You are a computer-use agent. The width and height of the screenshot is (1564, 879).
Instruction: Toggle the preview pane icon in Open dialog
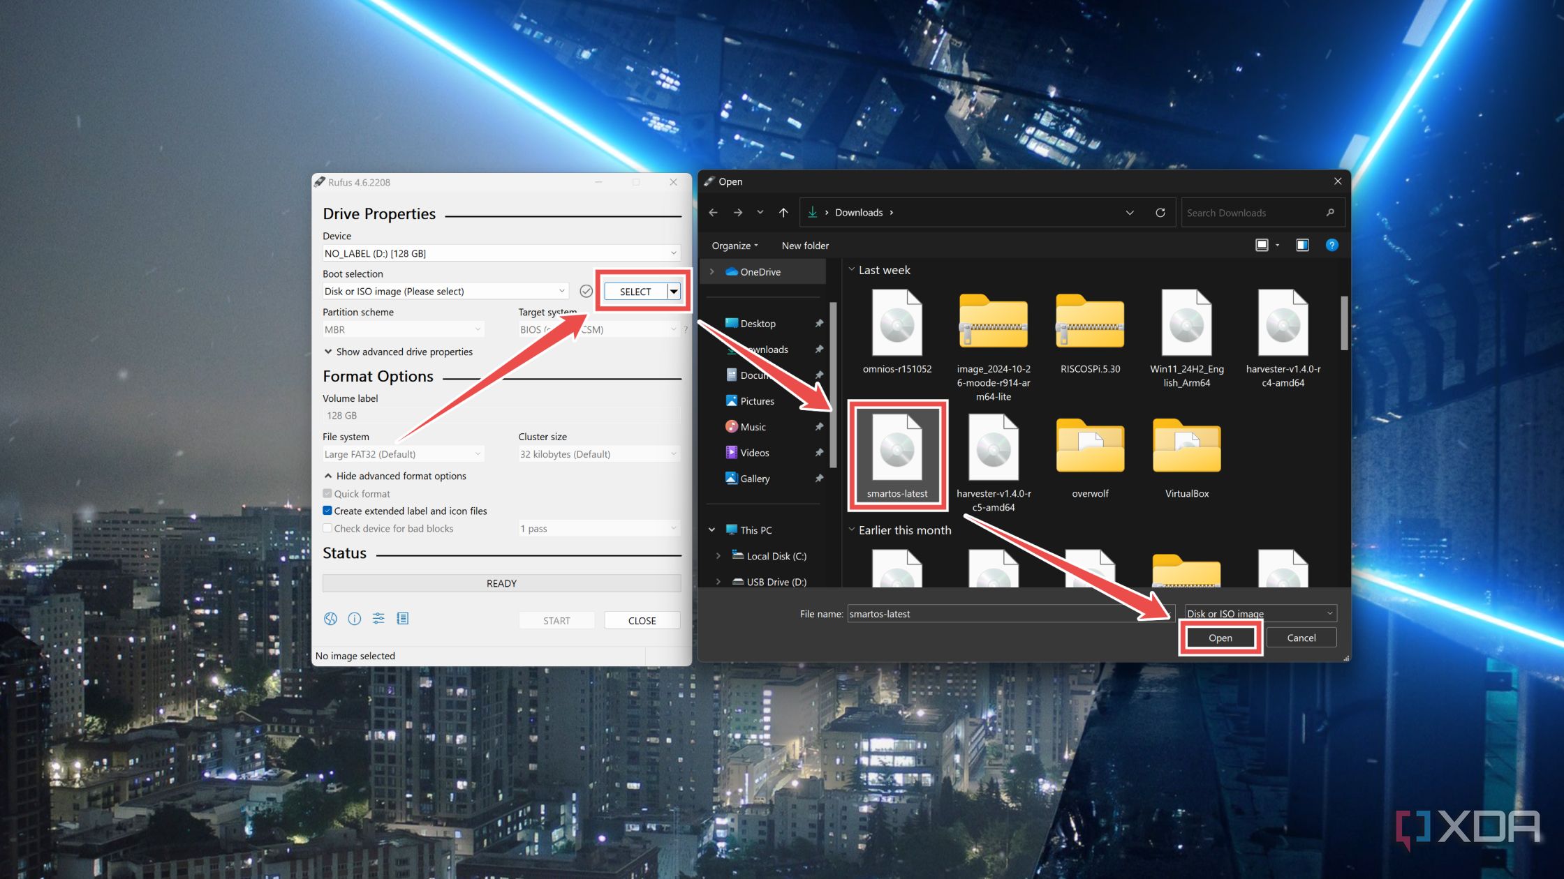[x=1302, y=245]
